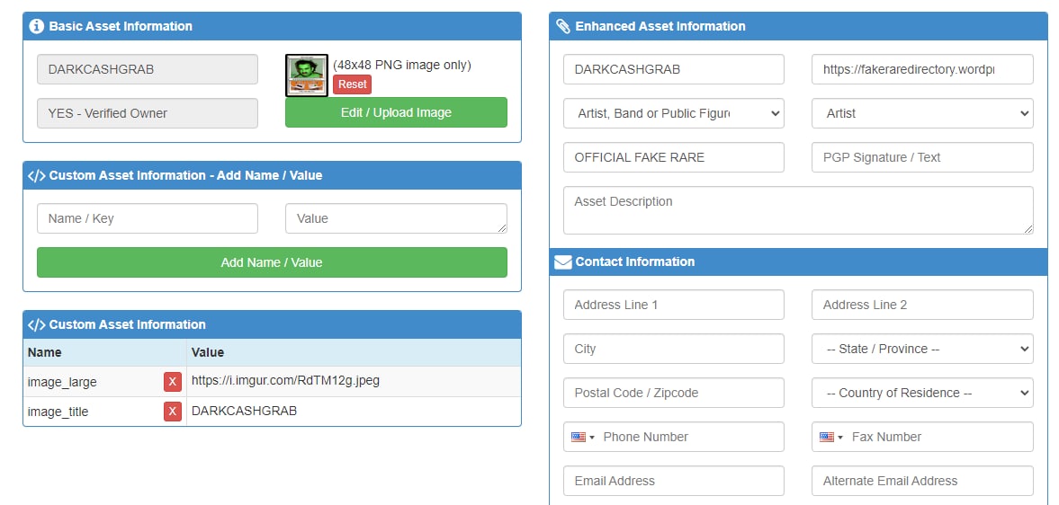Focus the Name / Key input field
Image resolution: width=1059 pixels, height=505 pixels.
(x=148, y=218)
